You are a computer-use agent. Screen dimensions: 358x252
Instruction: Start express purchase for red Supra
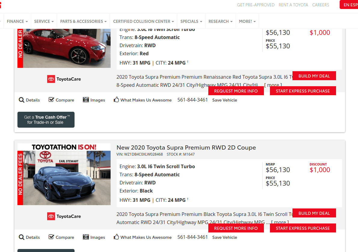[303, 91]
